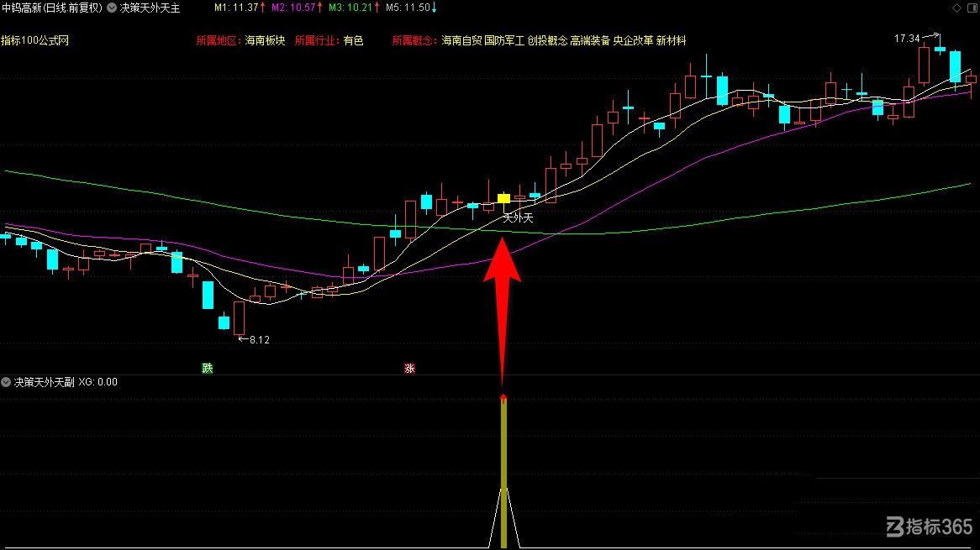The image size is (980, 550).
Task: Click the 所属地区 label
Action: [x=219, y=40]
